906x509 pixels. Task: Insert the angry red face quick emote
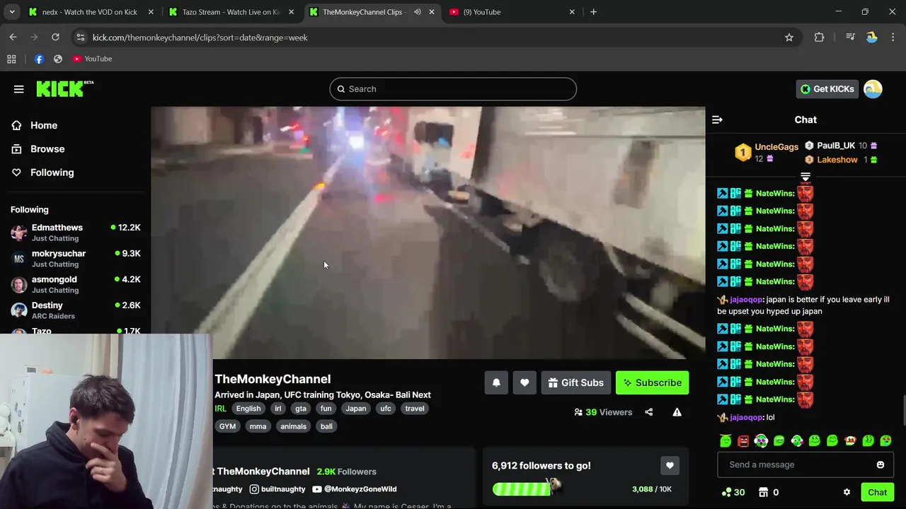point(743,441)
